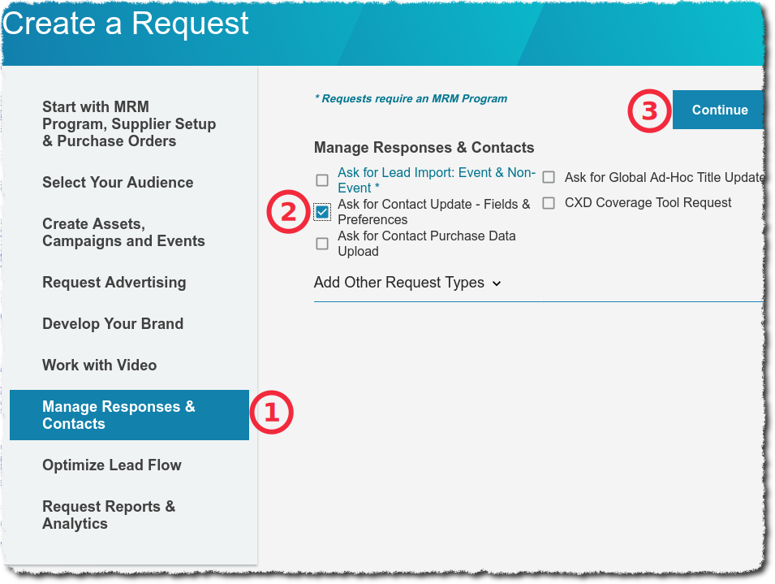Click the CXD Coverage Tool Request label
This screenshot has width=775, height=584.
click(x=648, y=203)
